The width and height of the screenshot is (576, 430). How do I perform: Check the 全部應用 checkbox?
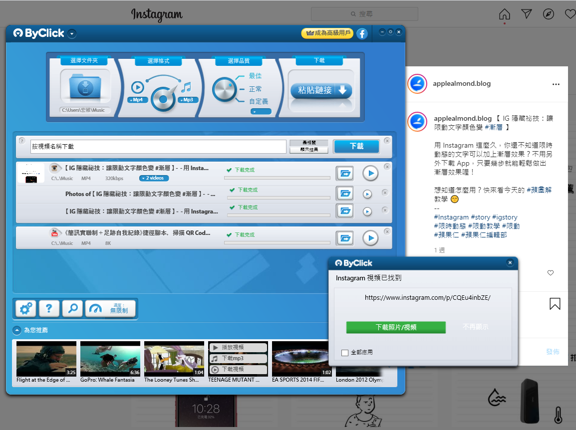click(x=345, y=353)
